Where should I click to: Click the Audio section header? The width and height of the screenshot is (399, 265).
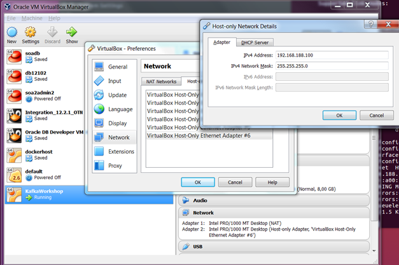point(274,200)
